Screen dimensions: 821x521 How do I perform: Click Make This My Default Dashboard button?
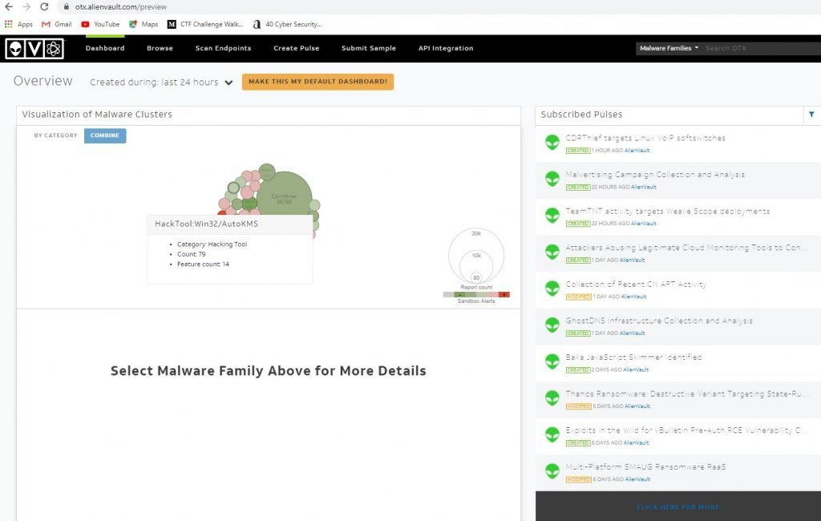[x=317, y=82]
